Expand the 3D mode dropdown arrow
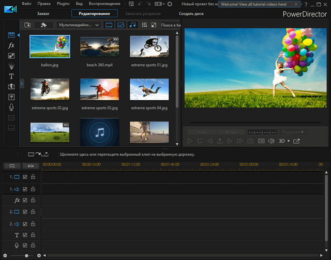 click(x=288, y=141)
